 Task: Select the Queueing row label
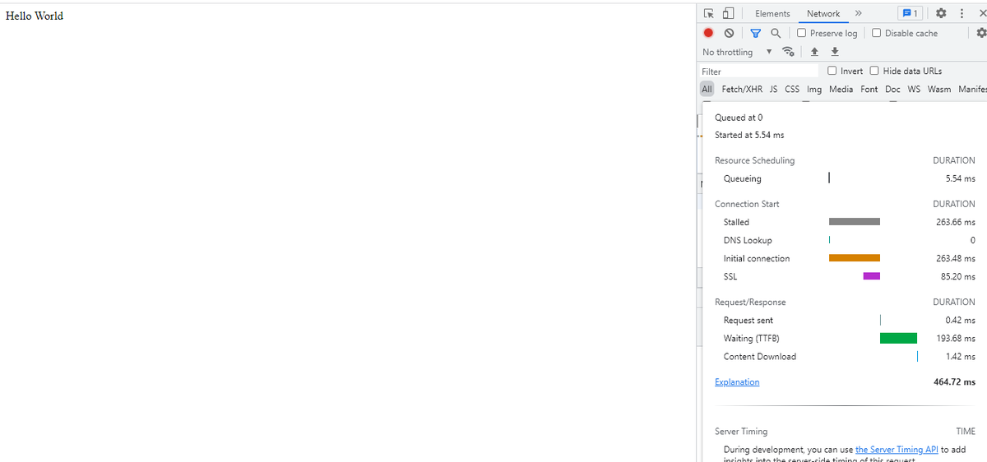pos(743,178)
